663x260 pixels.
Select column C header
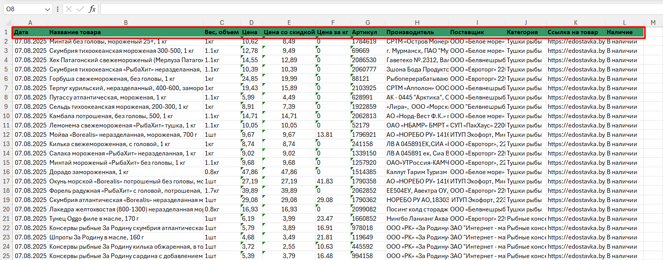click(222, 23)
